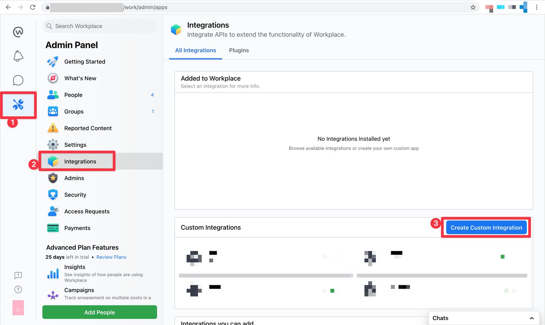Open the Admin Panel tools icon

coord(18,105)
